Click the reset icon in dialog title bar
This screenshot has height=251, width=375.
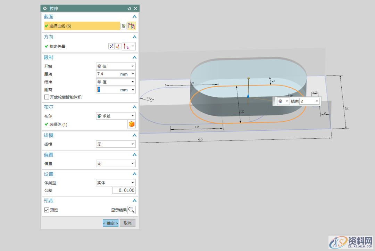130,8
